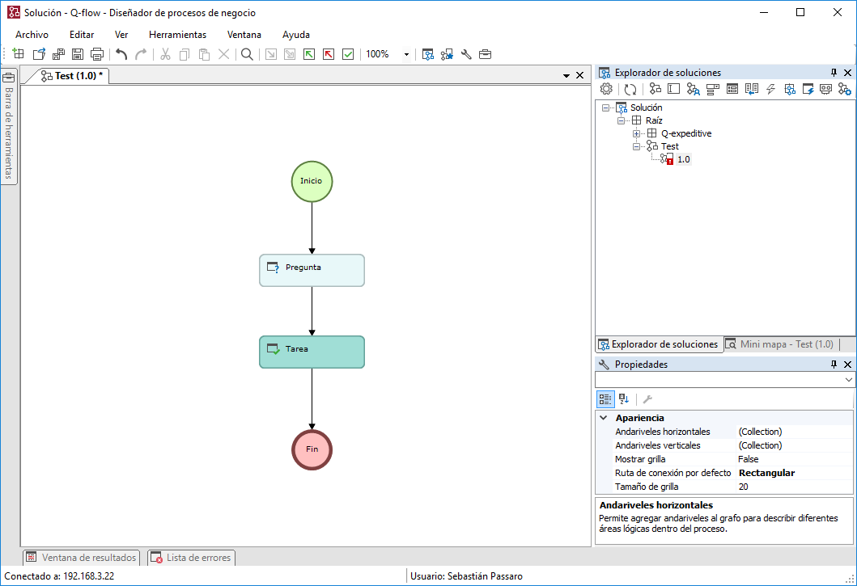Click the lightning bolt icon in solution explorer
The height and width of the screenshot is (586, 857).
pos(770,89)
